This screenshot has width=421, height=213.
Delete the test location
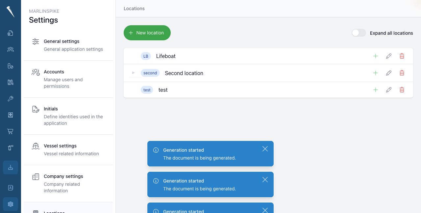click(x=402, y=90)
